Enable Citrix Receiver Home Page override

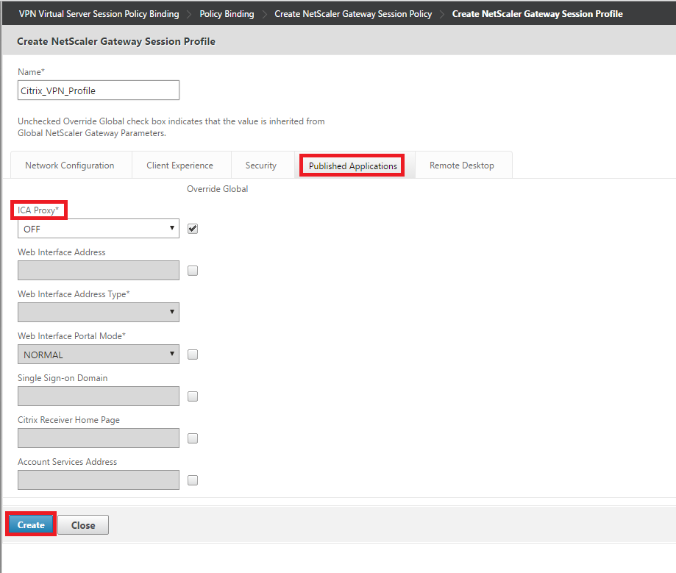193,438
